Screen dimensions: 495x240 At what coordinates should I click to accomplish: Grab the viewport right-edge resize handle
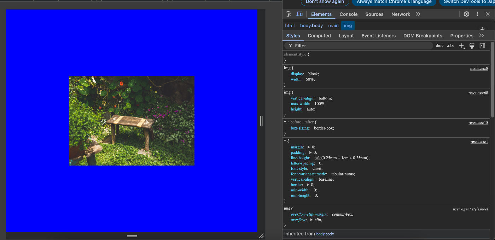tap(261, 121)
